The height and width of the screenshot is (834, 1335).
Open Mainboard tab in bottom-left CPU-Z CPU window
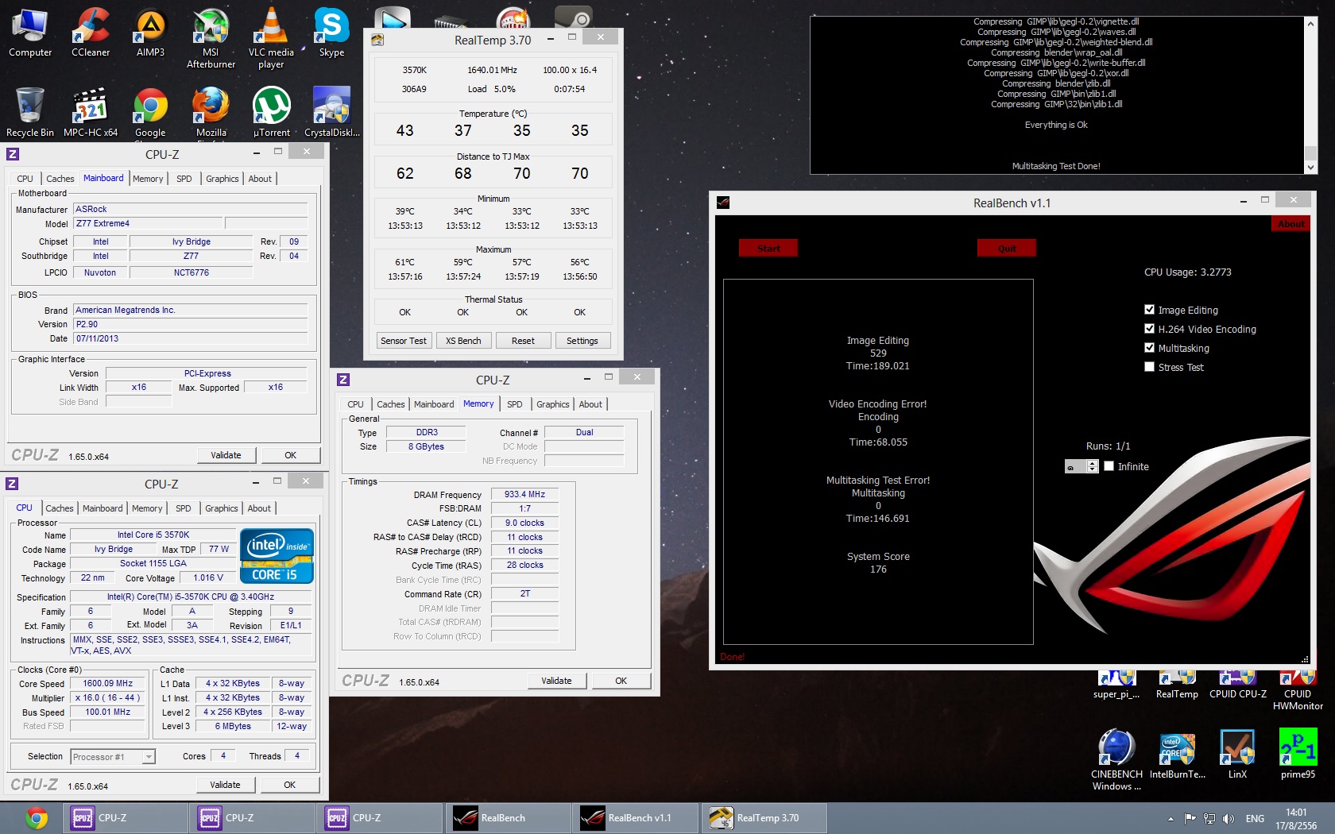coord(103,508)
